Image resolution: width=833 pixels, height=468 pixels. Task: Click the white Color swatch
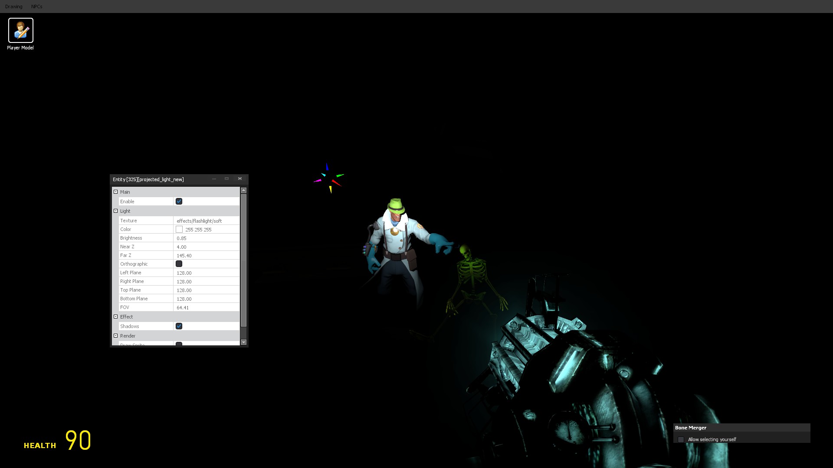[179, 229]
